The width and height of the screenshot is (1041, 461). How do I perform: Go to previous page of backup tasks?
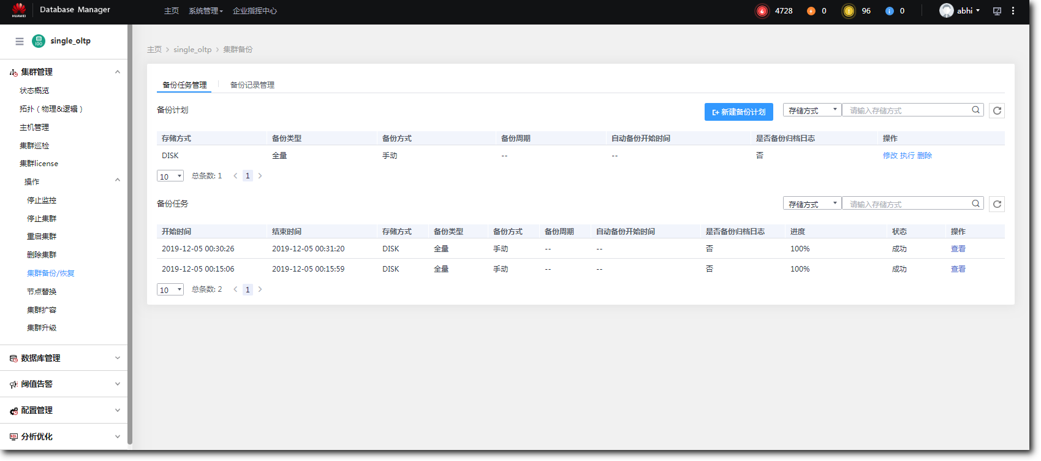235,289
